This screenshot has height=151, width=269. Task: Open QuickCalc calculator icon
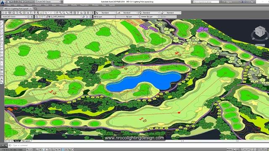pos(88,13)
